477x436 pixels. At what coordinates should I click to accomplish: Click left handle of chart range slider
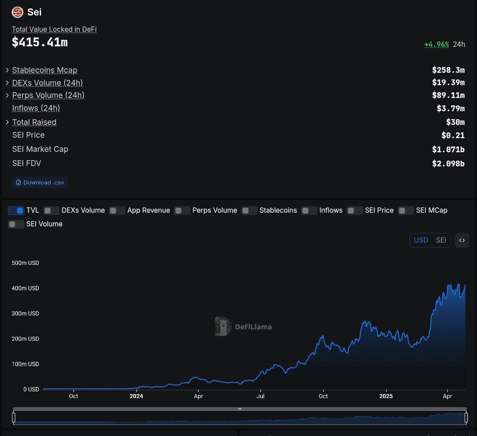point(13,417)
